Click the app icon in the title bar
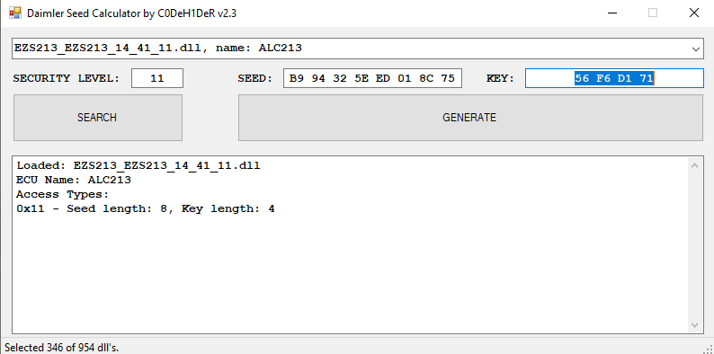This screenshot has width=714, height=354. point(15,13)
